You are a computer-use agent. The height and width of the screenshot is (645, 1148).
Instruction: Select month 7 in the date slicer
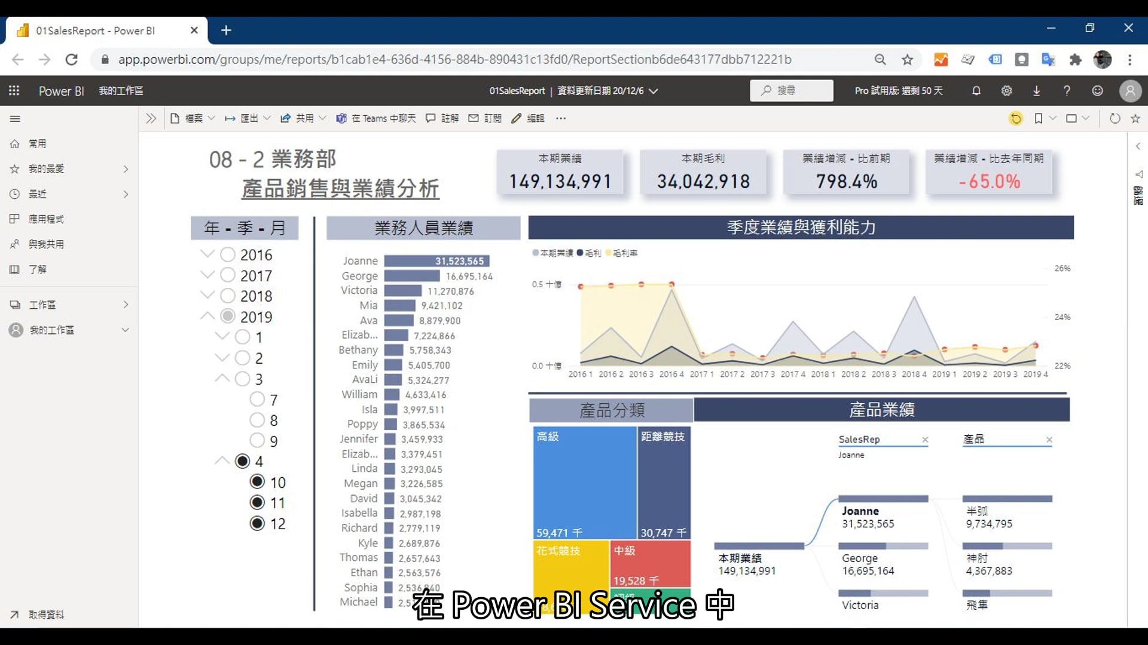click(257, 400)
